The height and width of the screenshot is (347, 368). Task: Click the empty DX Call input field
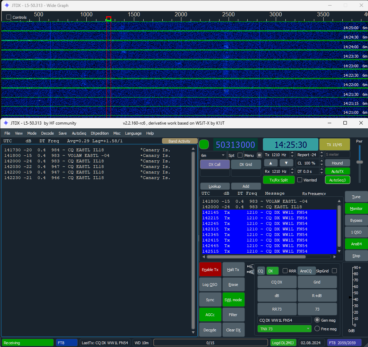215,173
